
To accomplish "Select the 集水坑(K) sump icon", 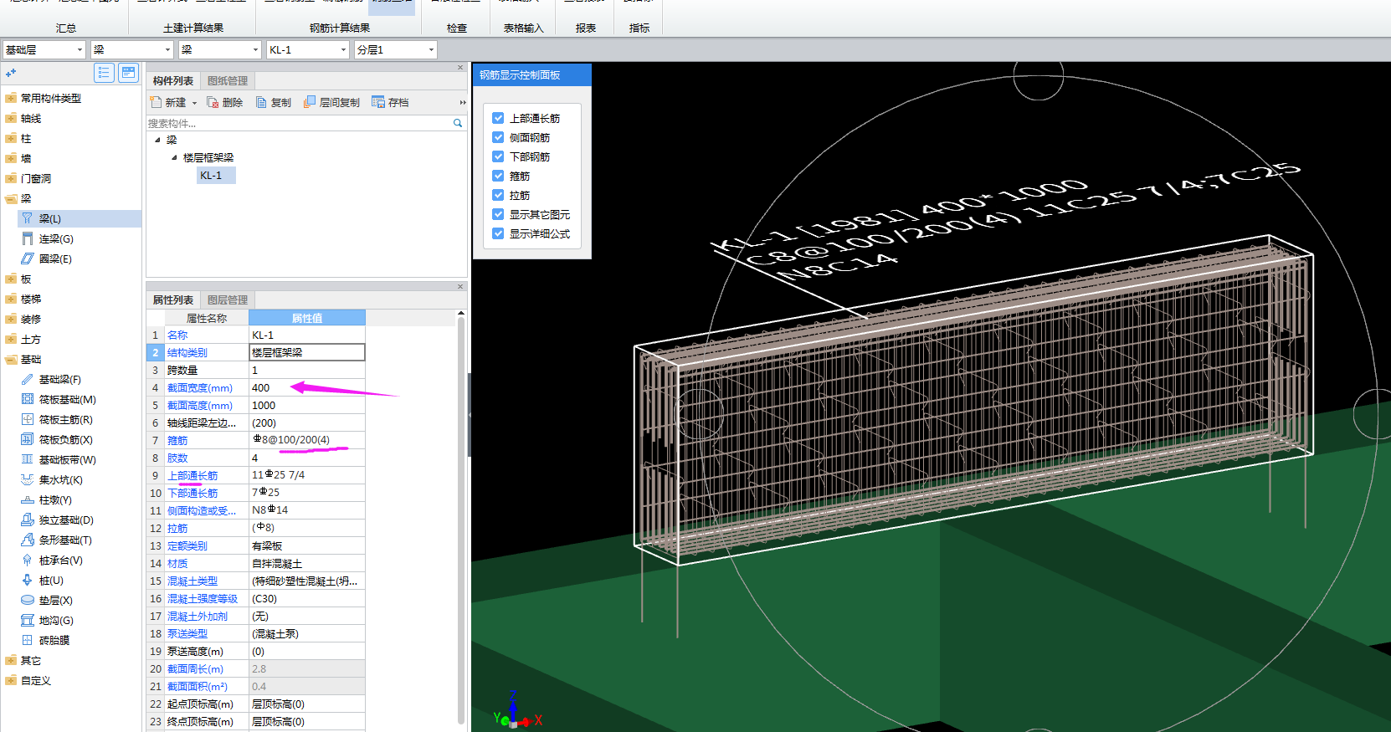I will tap(28, 479).
